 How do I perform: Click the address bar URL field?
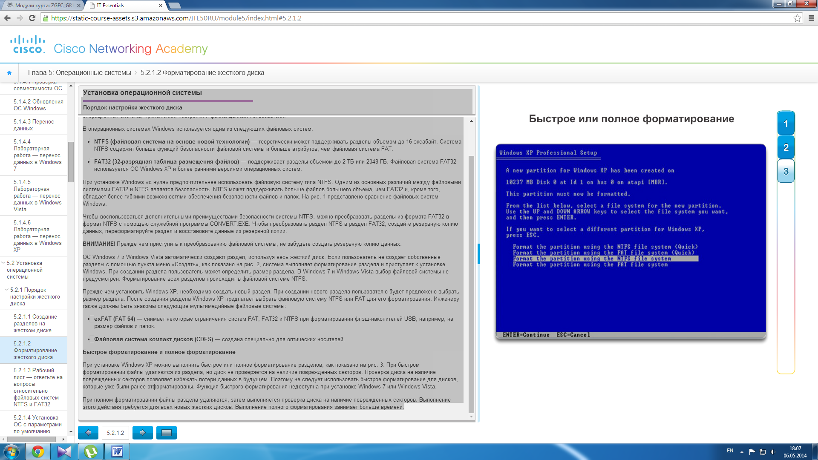click(x=418, y=18)
